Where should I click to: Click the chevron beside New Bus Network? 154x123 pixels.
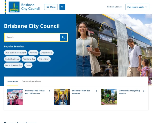click(x=97, y=91)
